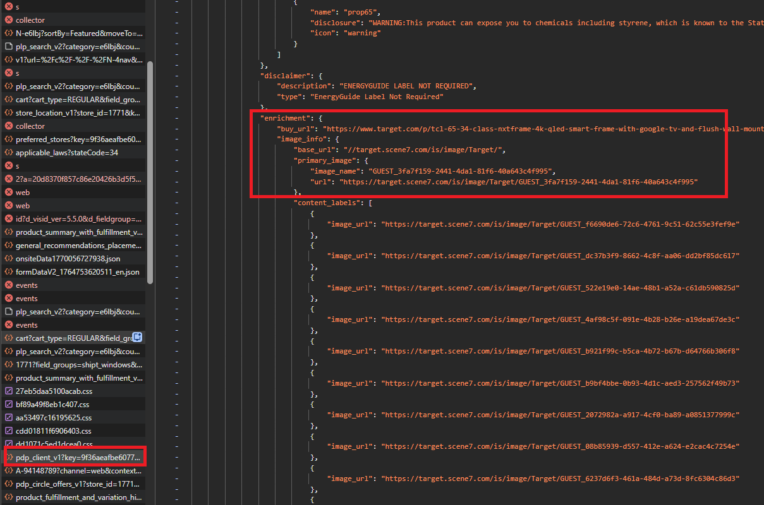The image size is (764, 505).
Task: Click the stylesheet icon of aa53497c16195625.css
Action: (9, 418)
